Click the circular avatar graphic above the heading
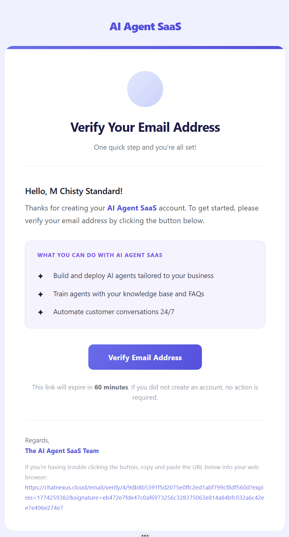The height and width of the screenshot is (537, 289). pyautogui.click(x=145, y=89)
